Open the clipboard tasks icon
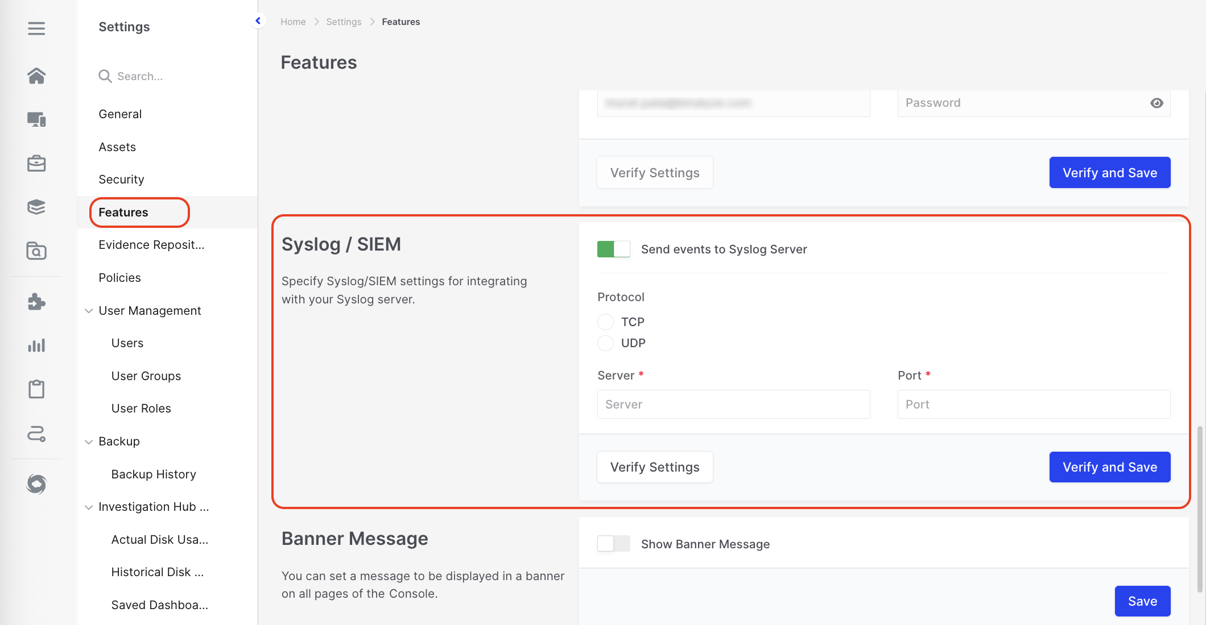Screen dimensions: 1206x625 point(36,389)
